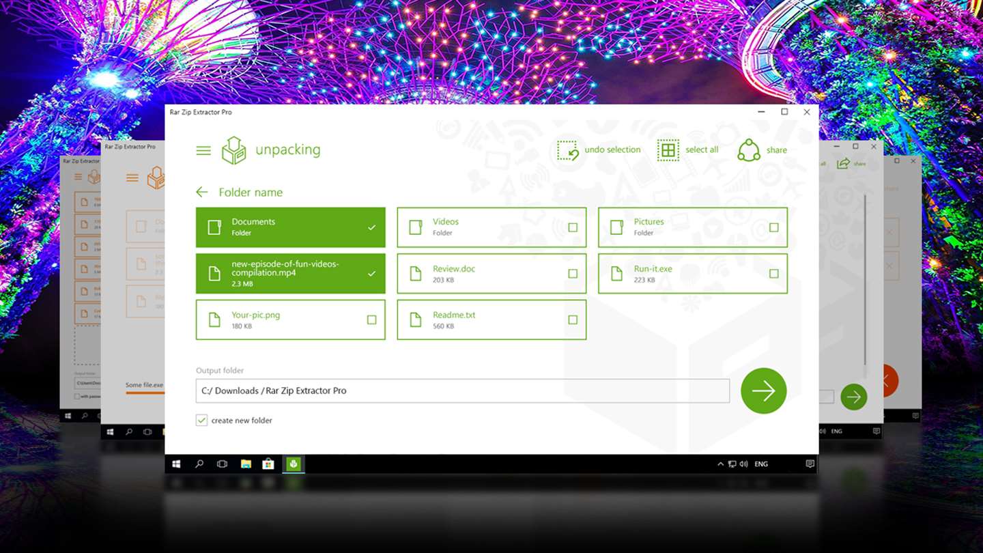Image resolution: width=983 pixels, height=553 pixels.
Task: Click the file icon on the Run-it.exe tile
Action: click(x=616, y=274)
